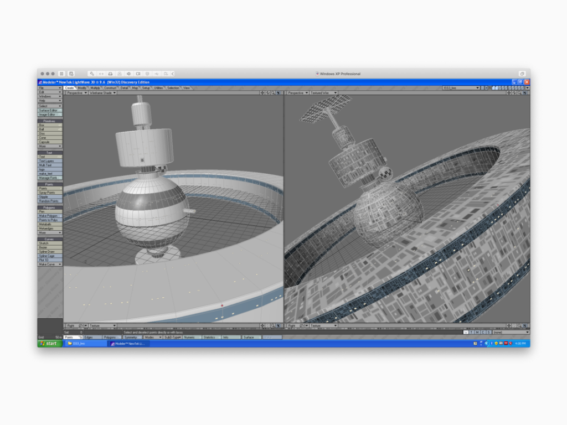Screen dimensions: 567x425
Task: Open the Select dropdown
Action: point(50,106)
